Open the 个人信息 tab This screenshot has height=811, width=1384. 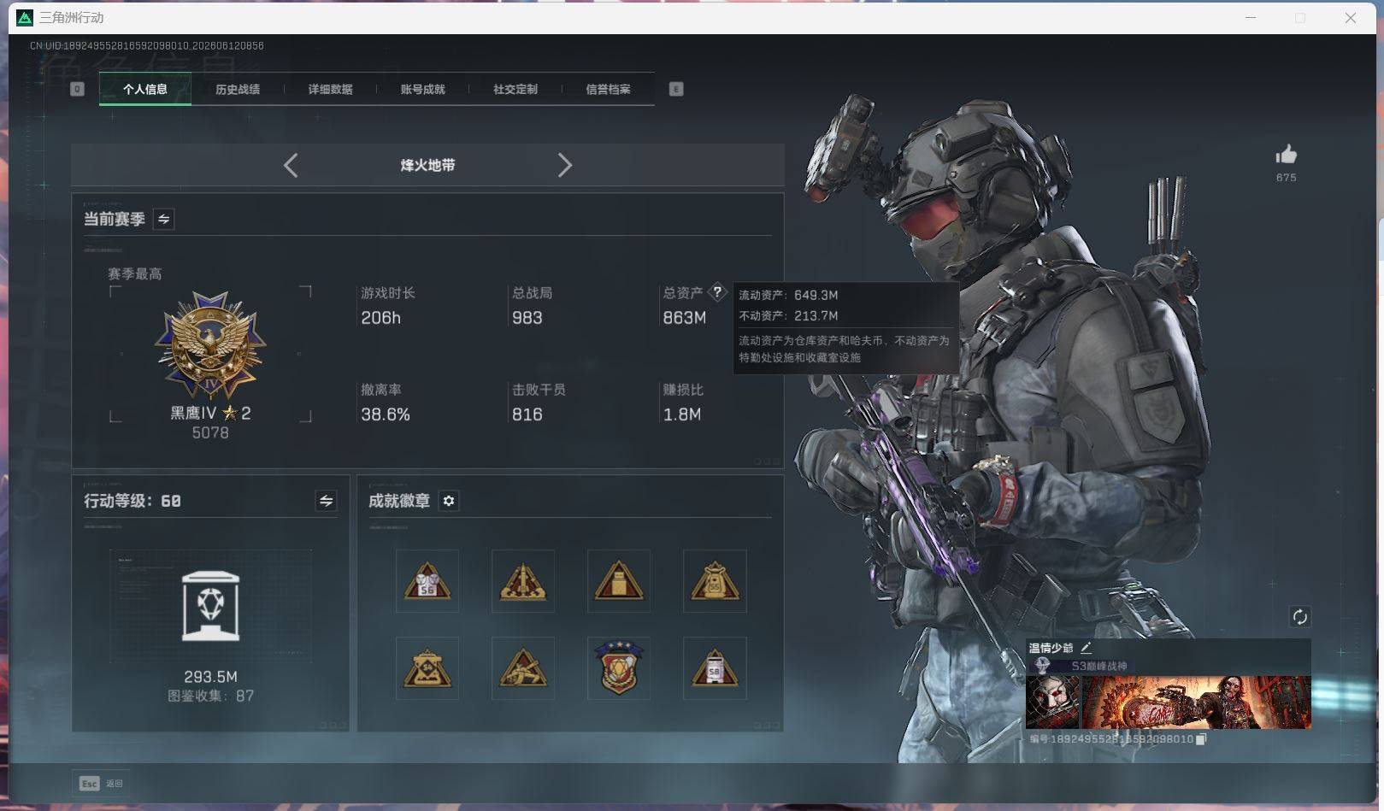(x=144, y=89)
